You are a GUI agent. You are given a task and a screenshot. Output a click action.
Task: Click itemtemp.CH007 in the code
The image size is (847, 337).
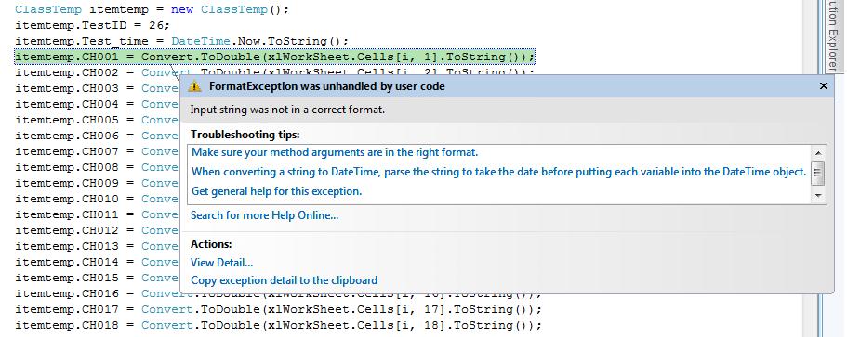66,151
